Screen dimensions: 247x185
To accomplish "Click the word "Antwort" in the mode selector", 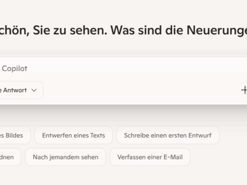I will pos(17,90).
